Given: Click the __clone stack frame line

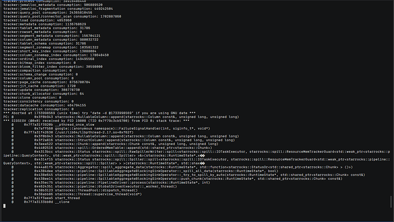Looking at the screenshot, I should (x=41, y=202).
